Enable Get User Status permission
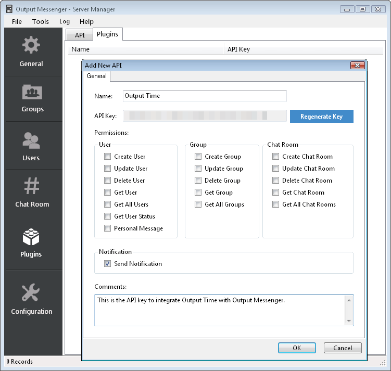The height and width of the screenshot is (371, 391). click(x=107, y=216)
